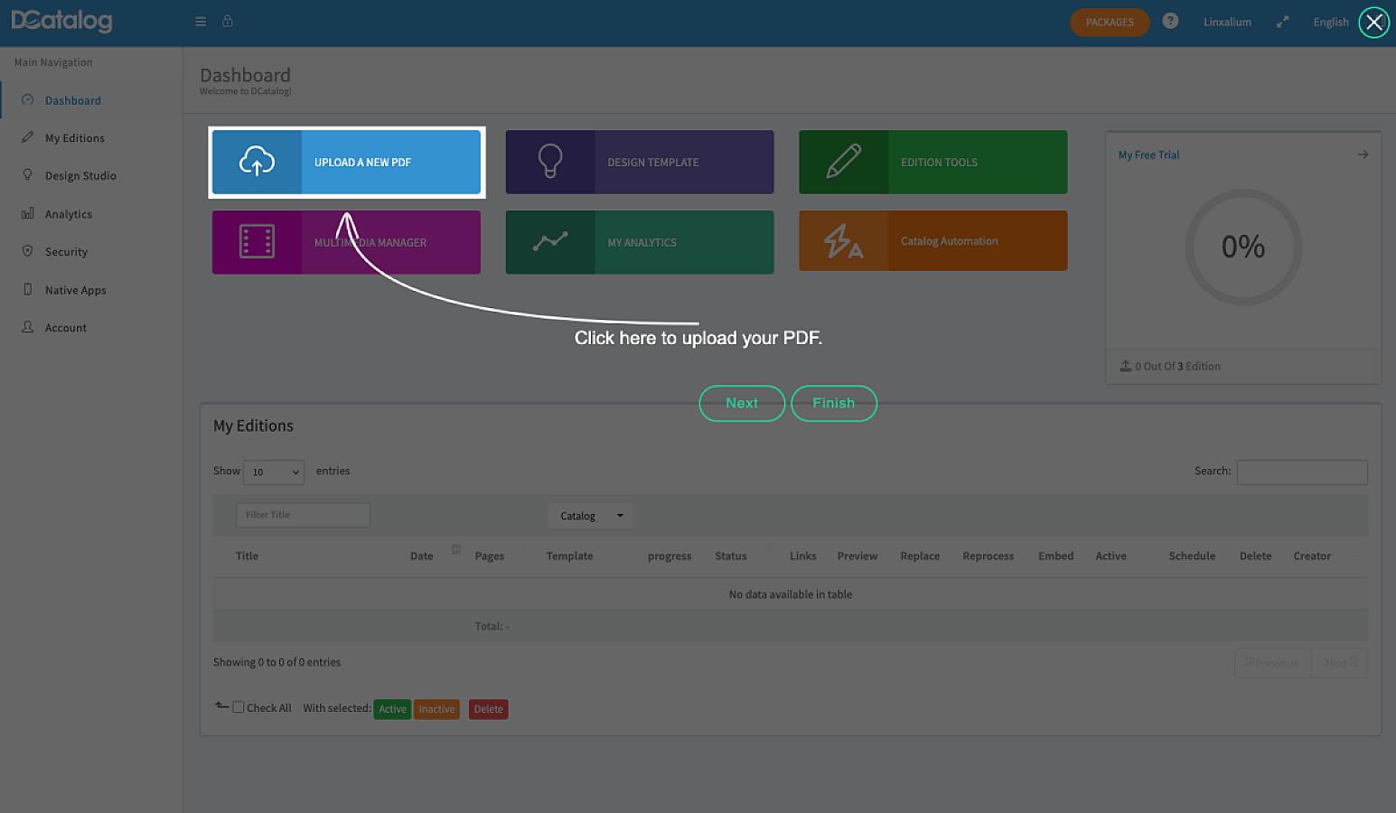Screen dimensions: 1396x813
Task: Sort by the Status column header
Action: pyautogui.click(x=731, y=556)
